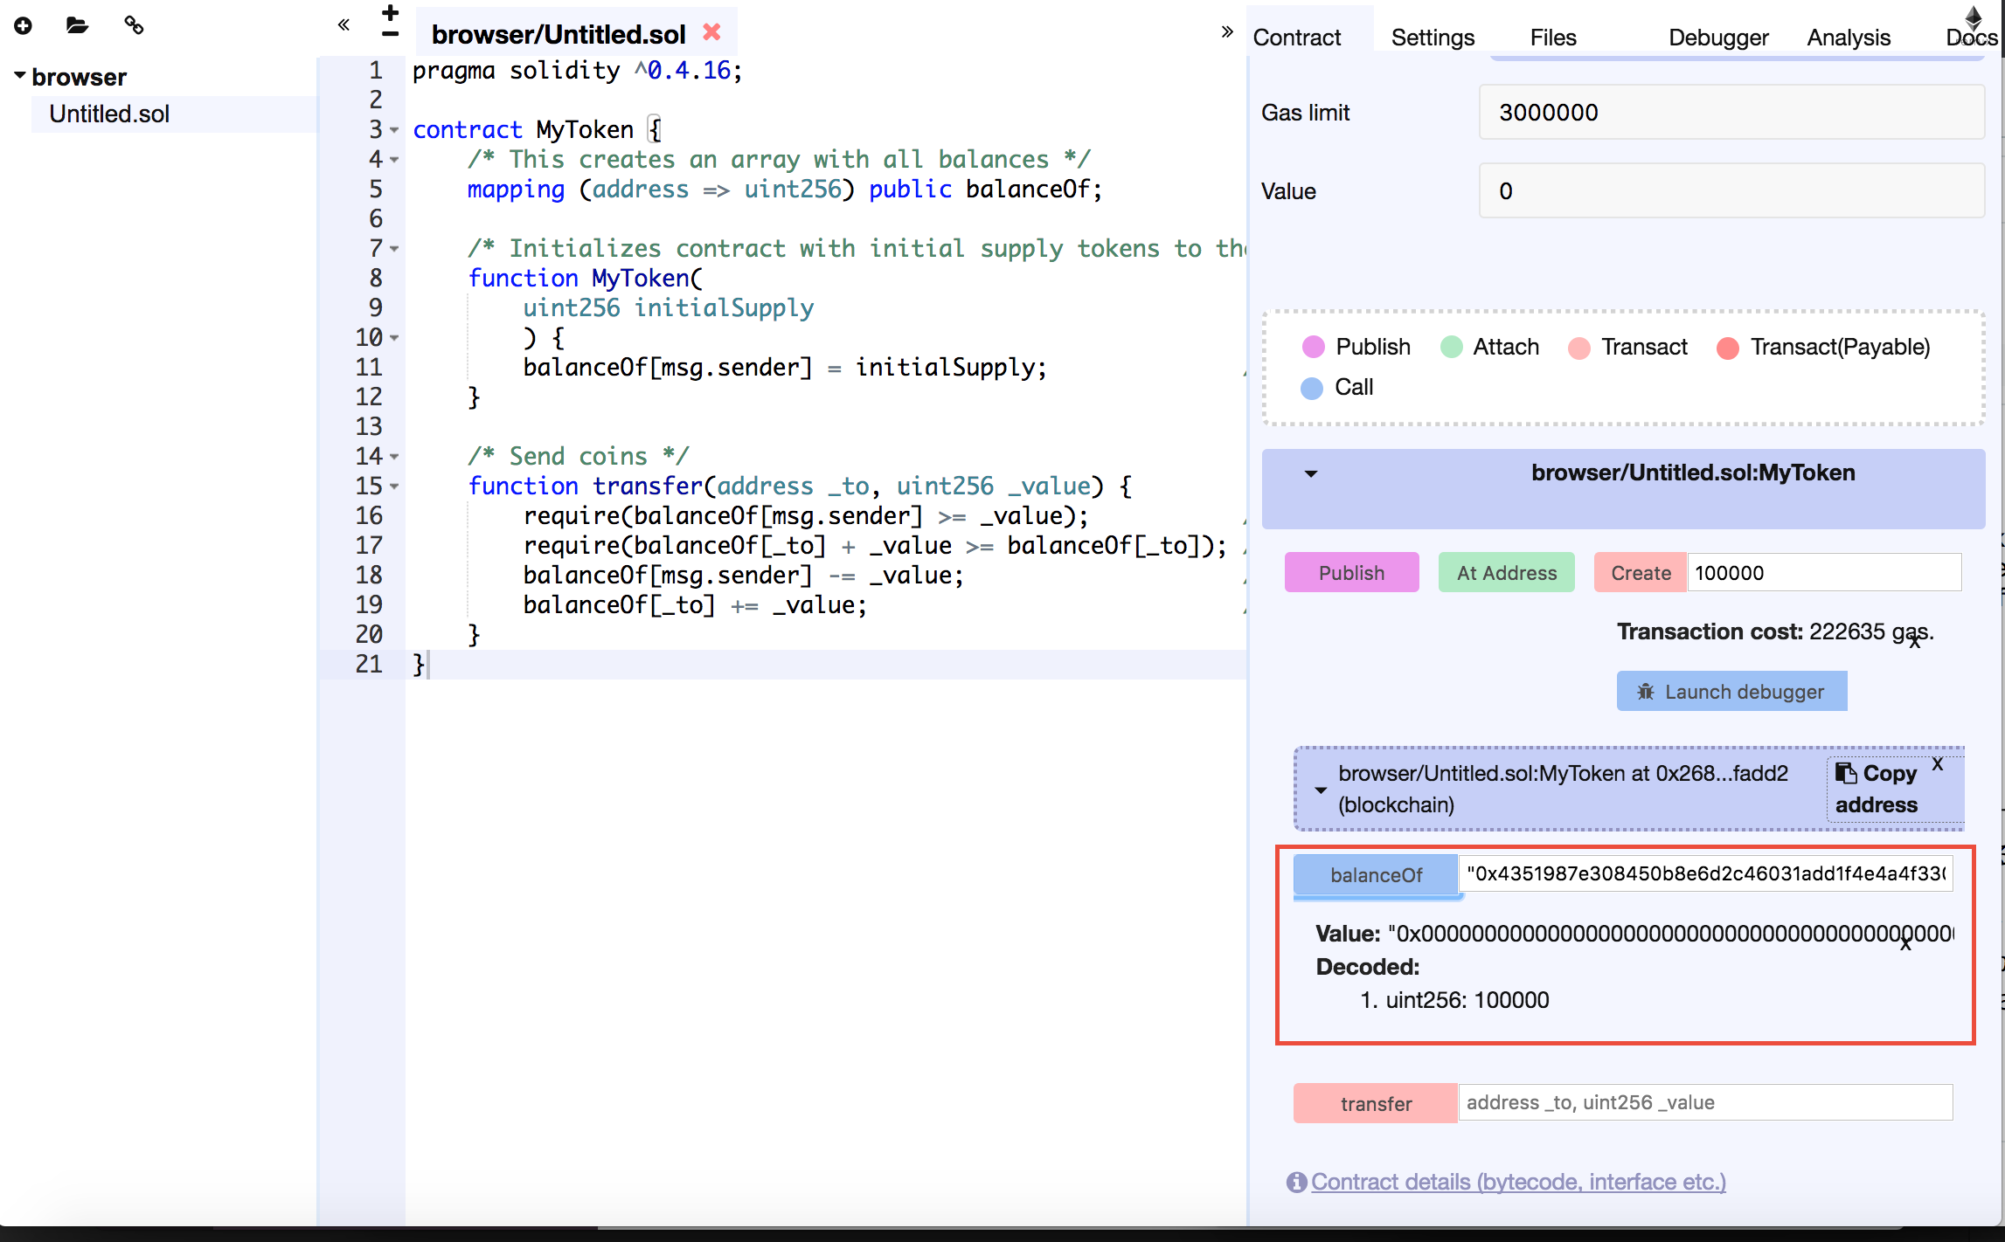Open the Debugger tab
2005x1242 pixels.
point(1717,38)
